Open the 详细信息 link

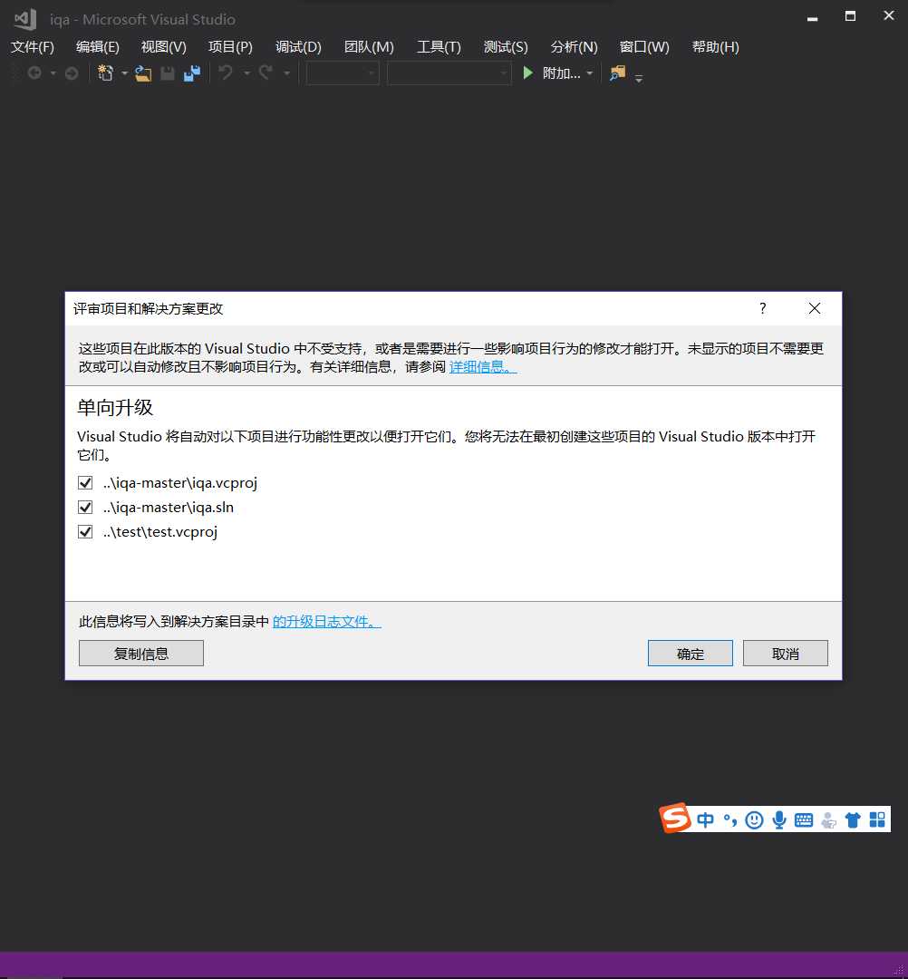(483, 366)
